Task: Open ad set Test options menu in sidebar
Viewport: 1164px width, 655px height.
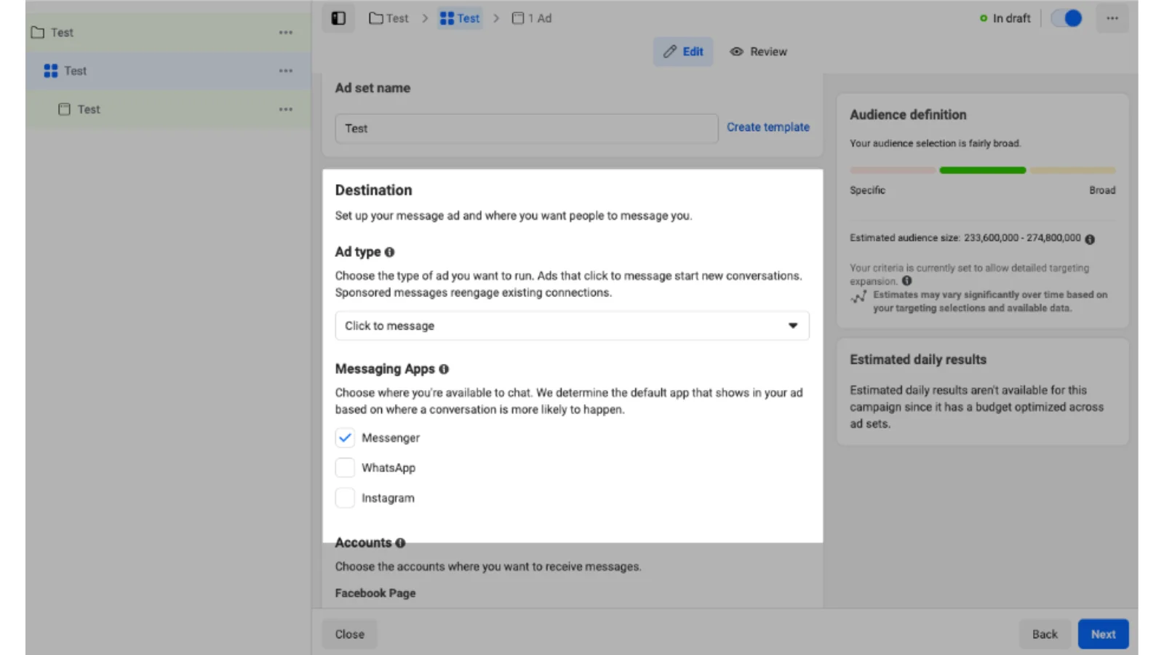Action: [286, 71]
